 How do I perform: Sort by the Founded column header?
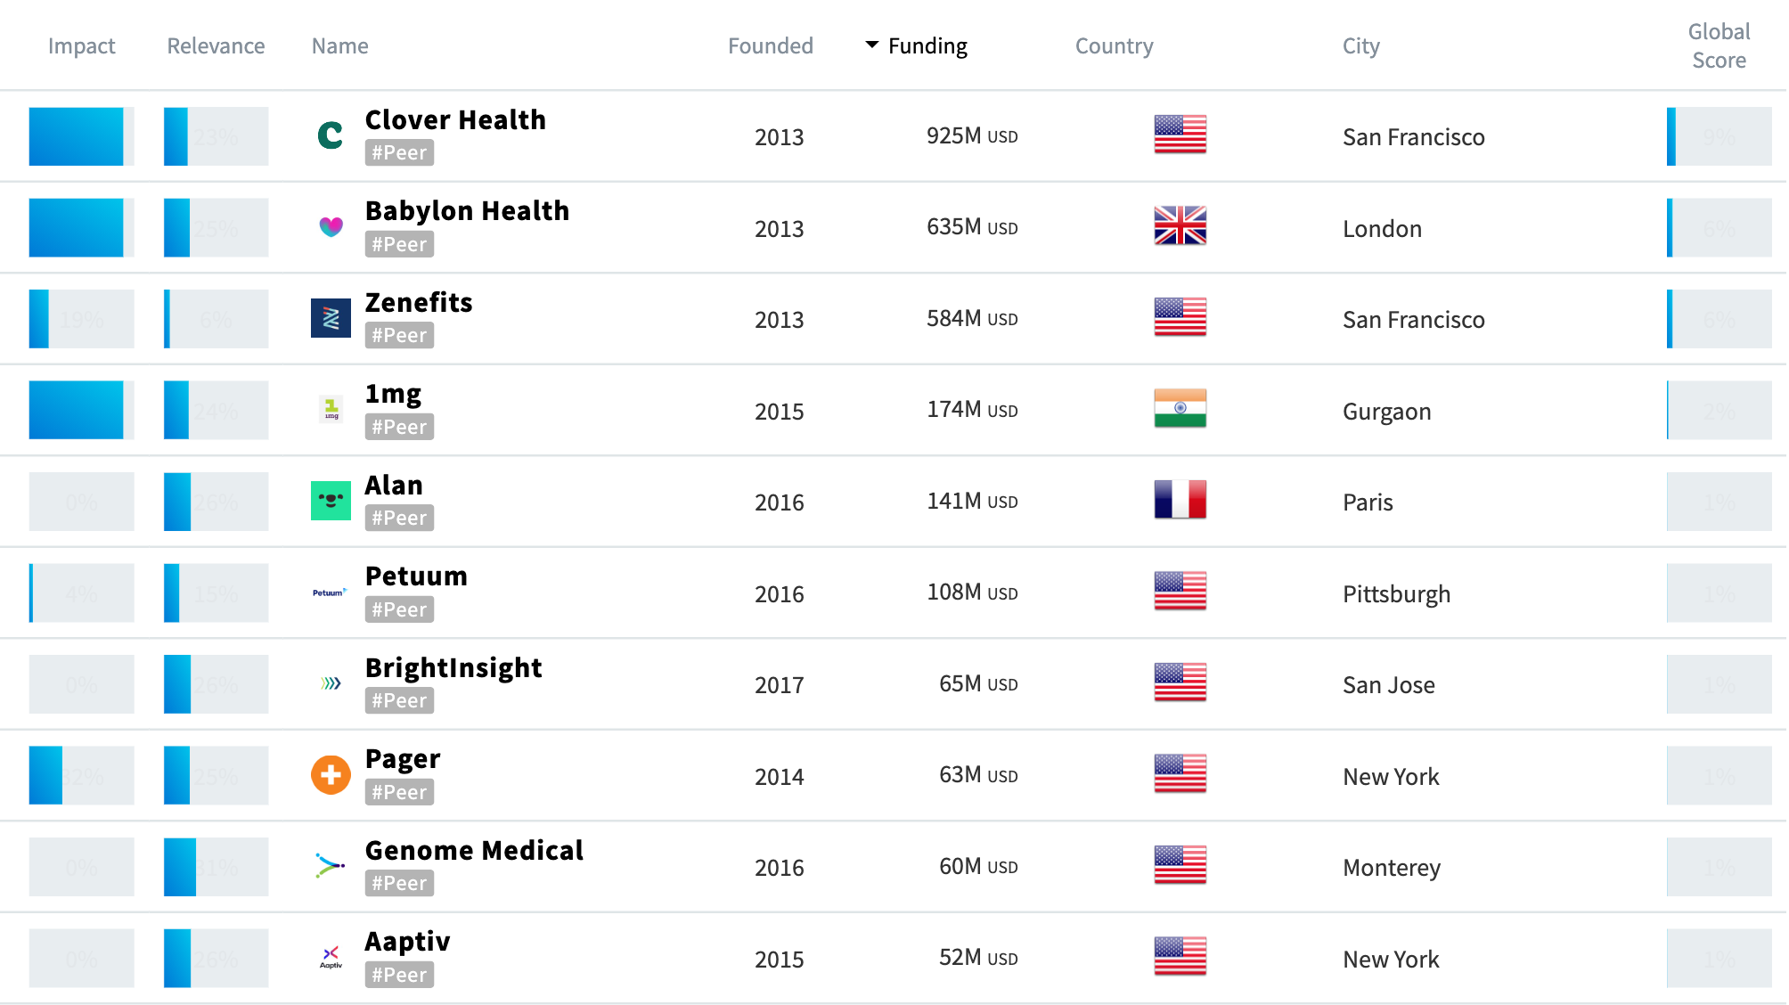point(770,45)
